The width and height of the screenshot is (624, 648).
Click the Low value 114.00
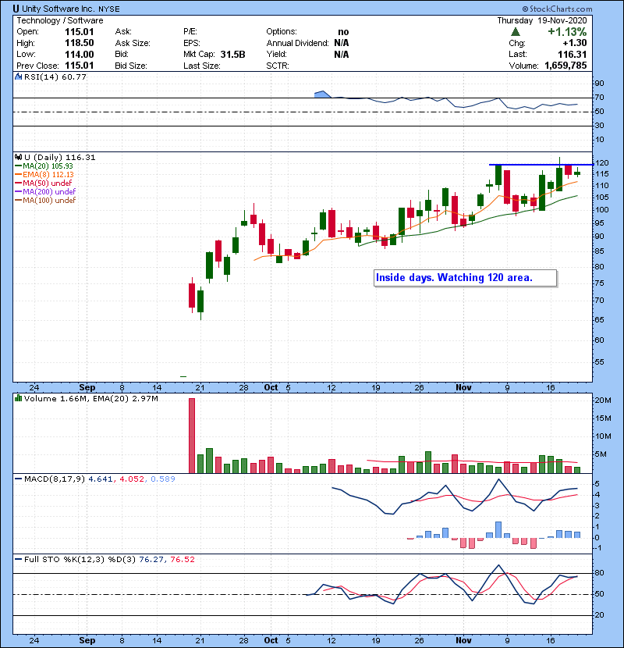[80, 54]
